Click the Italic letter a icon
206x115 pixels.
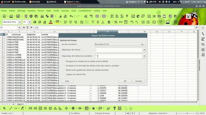point(40,22)
